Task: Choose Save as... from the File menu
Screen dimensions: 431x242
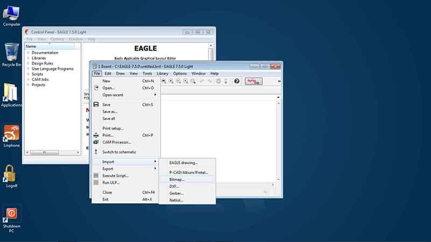Action: (x=126, y=112)
